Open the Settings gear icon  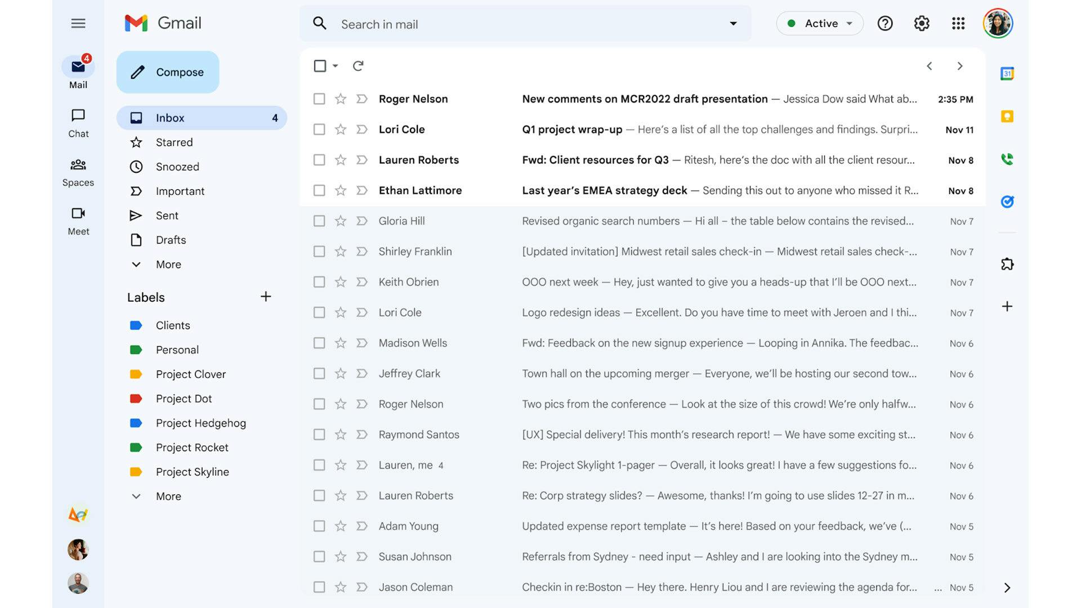coord(921,24)
